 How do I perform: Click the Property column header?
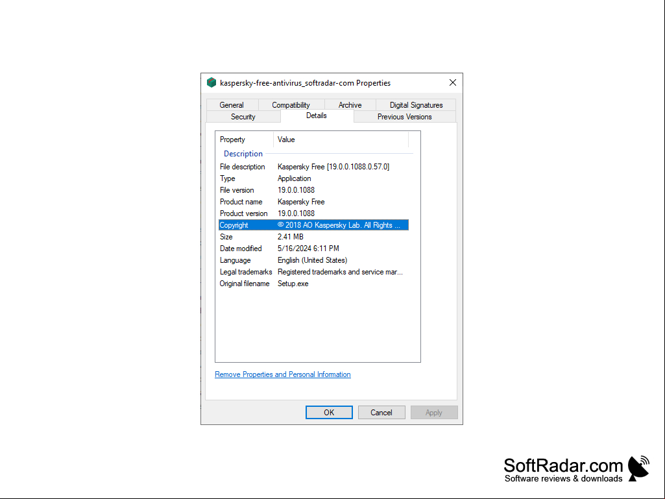[x=245, y=140]
